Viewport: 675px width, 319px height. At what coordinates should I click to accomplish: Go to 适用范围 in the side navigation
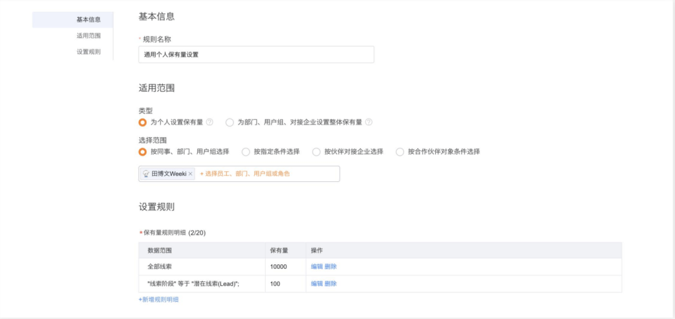click(88, 36)
